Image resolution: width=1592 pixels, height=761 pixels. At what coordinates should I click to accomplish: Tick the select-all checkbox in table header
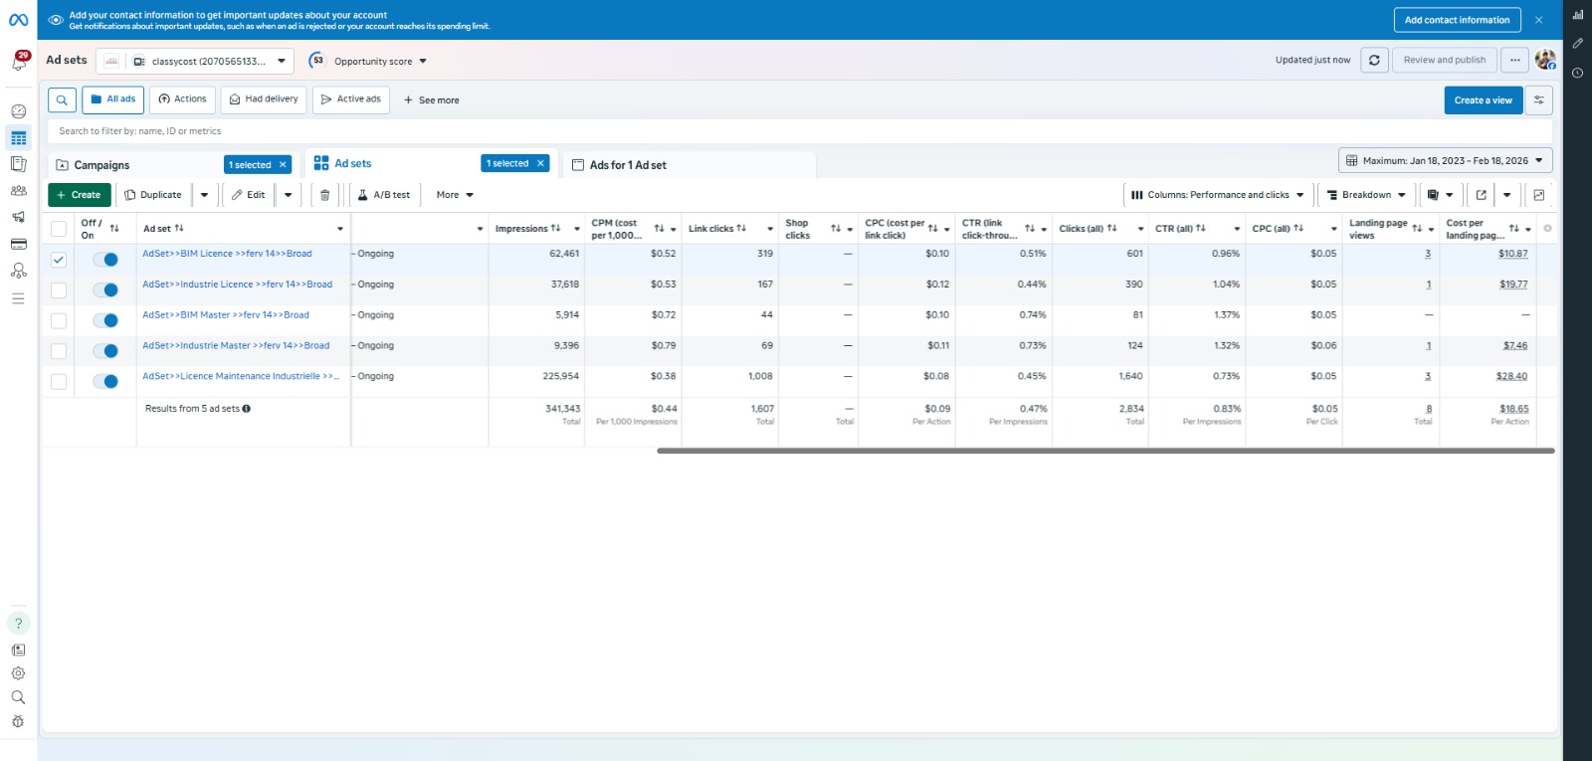tap(59, 229)
